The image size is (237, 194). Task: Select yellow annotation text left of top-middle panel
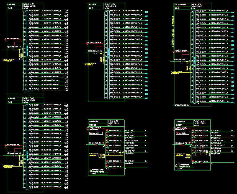coord(90,64)
